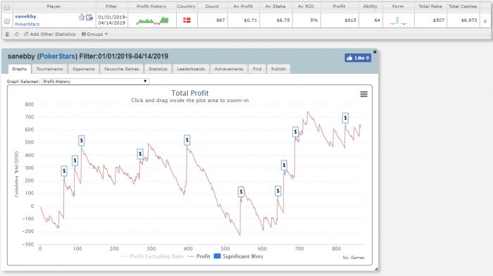Click the significant win marker near game 95
The image size is (493, 276).
[75, 161]
